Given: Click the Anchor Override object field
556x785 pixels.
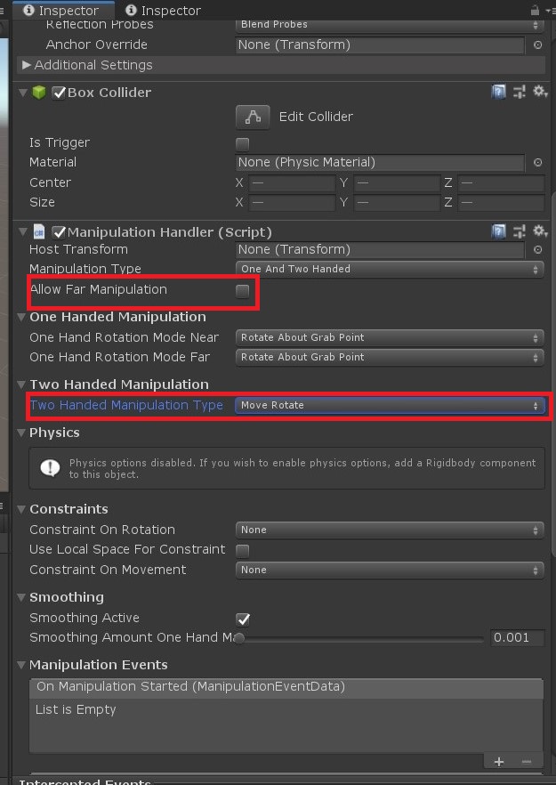Looking at the screenshot, I should coord(381,45).
